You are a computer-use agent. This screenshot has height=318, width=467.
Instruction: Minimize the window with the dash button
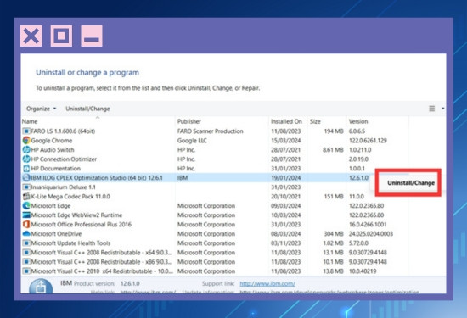(x=92, y=36)
